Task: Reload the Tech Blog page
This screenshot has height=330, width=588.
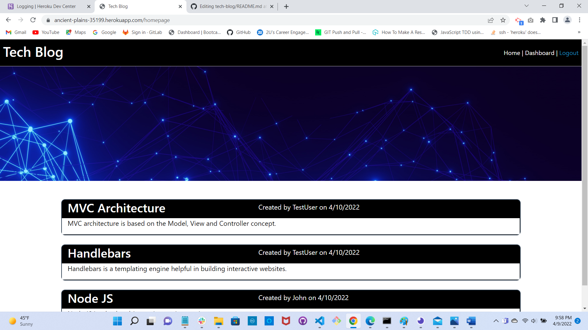Action: click(x=33, y=20)
